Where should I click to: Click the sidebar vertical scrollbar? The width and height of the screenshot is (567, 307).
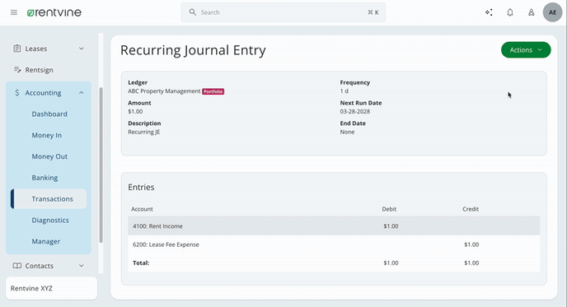[101, 165]
